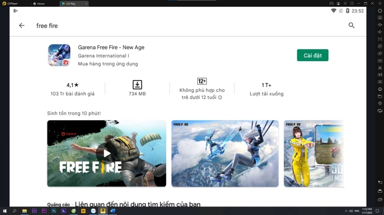Switch to the Home tab in LDPlayer
The width and height of the screenshot is (384, 215).
(39, 4)
